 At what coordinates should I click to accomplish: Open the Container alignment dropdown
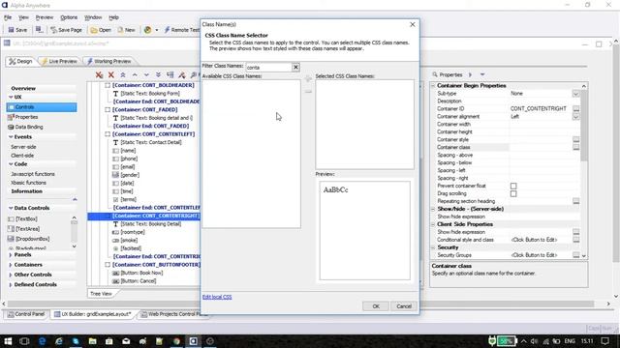click(575, 117)
